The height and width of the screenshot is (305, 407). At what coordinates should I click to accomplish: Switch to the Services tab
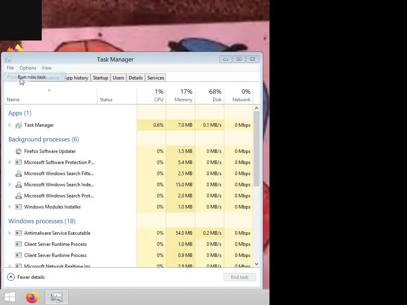[x=156, y=78]
